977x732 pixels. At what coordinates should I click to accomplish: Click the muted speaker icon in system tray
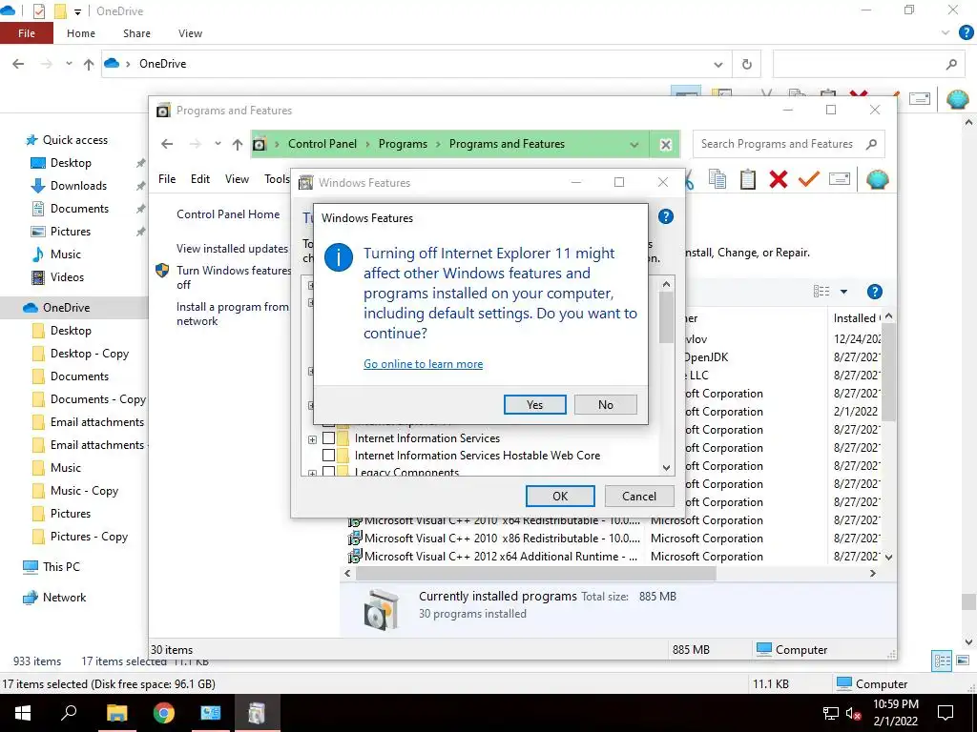853,713
